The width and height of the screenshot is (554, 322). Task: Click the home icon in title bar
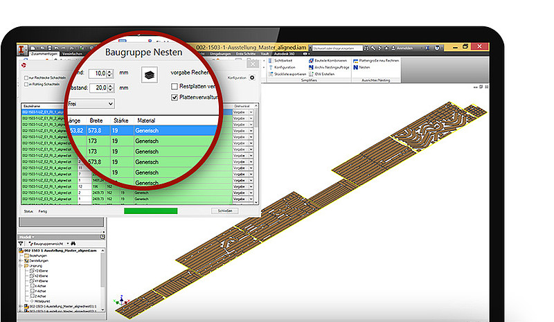coord(386,48)
